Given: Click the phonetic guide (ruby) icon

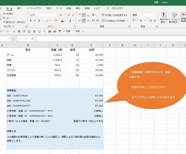Looking at the screenshot, I should pos(70,21).
